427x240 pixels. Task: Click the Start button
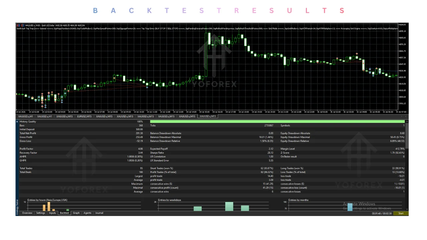click(401, 213)
